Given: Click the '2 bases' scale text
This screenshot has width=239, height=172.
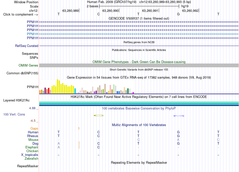Looking at the screenshot, I should coord(93,6).
